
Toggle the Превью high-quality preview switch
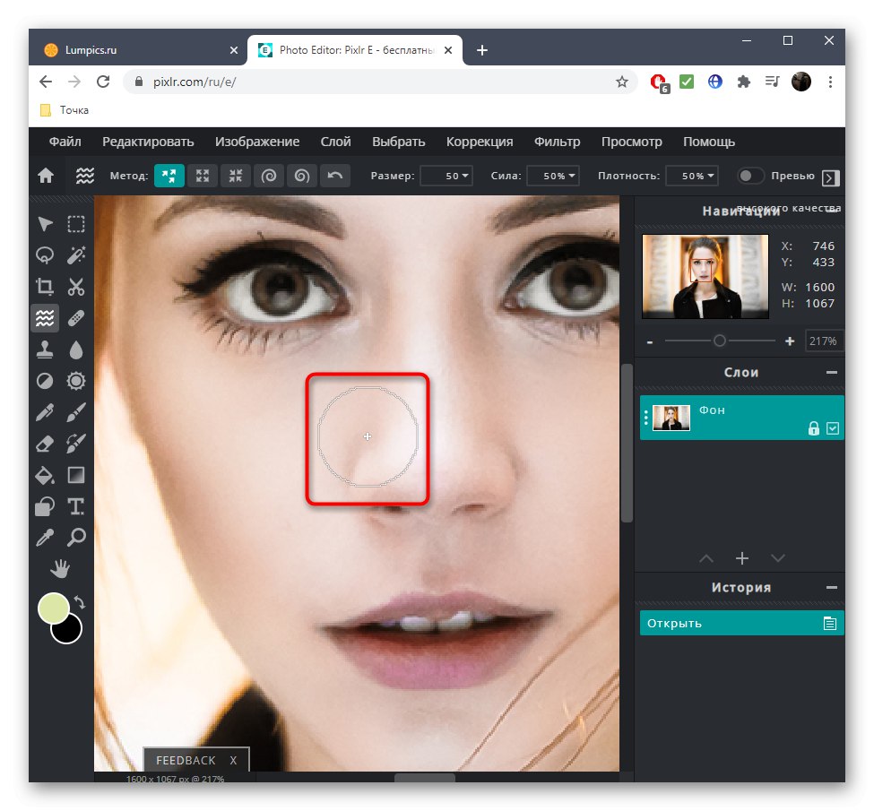click(x=751, y=176)
